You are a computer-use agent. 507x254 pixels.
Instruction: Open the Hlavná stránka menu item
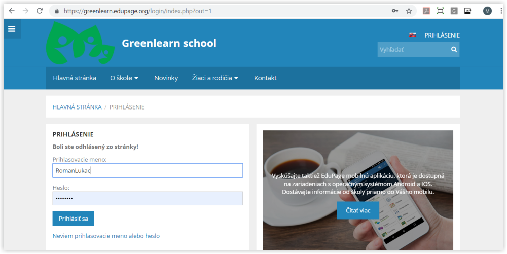tap(75, 78)
